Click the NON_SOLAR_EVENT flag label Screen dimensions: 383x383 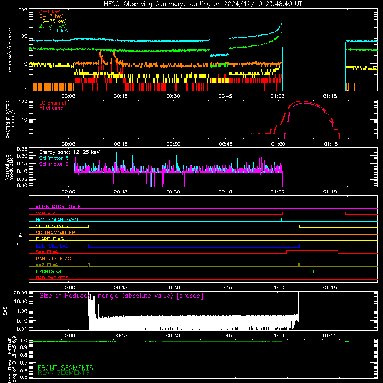tap(58, 220)
